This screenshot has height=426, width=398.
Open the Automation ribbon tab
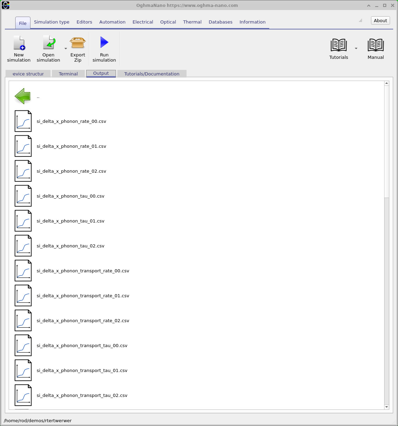pyautogui.click(x=112, y=22)
